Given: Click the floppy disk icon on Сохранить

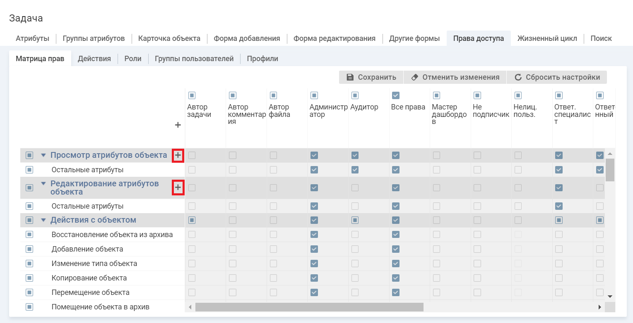Looking at the screenshot, I should 350,77.
